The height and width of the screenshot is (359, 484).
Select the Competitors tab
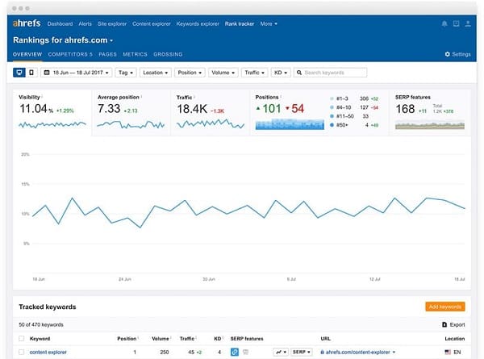pyautogui.click(x=70, y=54)
